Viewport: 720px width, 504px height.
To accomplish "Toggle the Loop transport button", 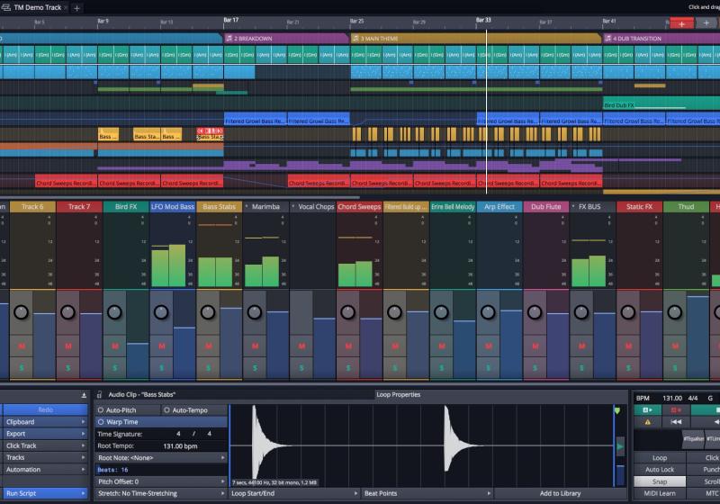I will pos(660,457).
